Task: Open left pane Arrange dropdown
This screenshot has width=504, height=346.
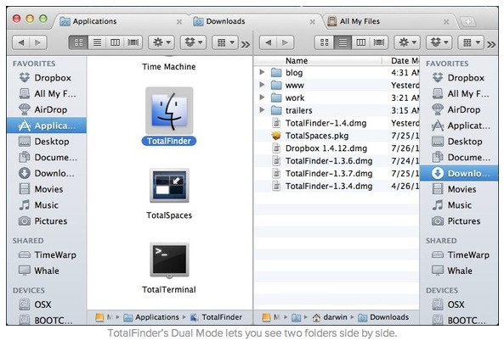Action: [225, 42]
